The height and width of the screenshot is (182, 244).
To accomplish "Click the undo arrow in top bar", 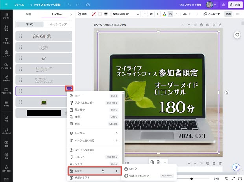I will tap(69, 5).
